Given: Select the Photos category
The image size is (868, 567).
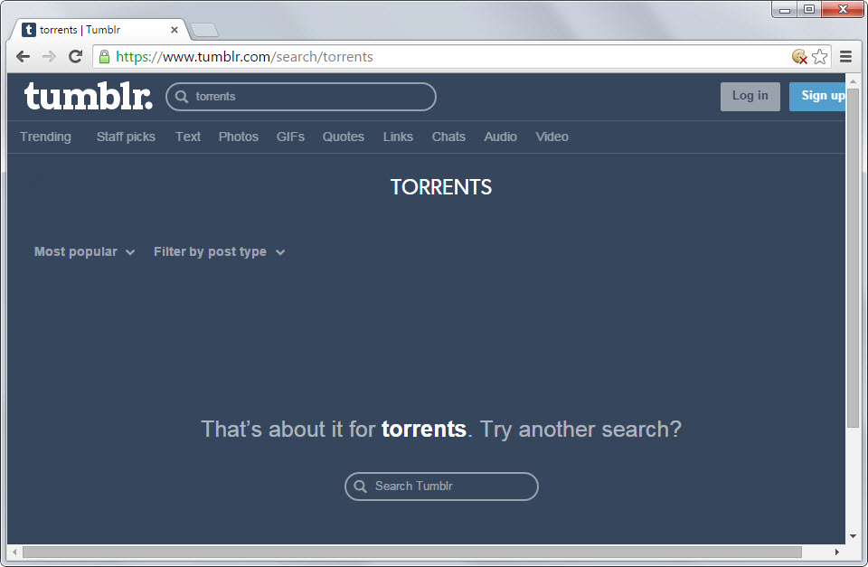Looking at the screenshot, I should click(239, 137).
